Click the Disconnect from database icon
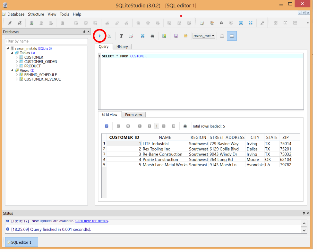 20,23
